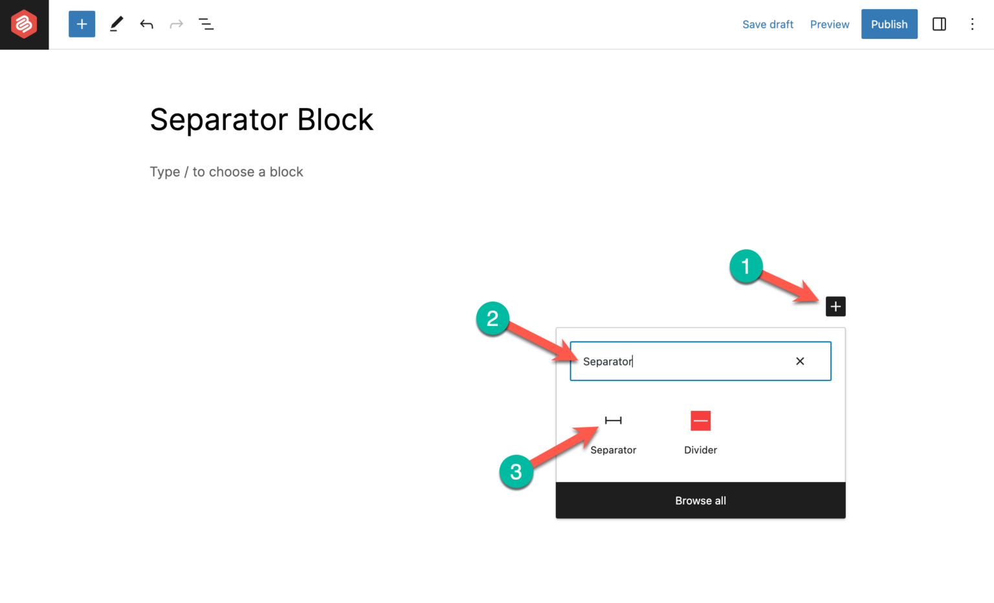Open the block inserter from the top toolbar
This screenshot has height=603, width=994.
[82, 24]
